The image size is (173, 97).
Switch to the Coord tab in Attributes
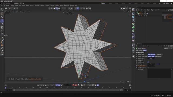tap(141, 50)
